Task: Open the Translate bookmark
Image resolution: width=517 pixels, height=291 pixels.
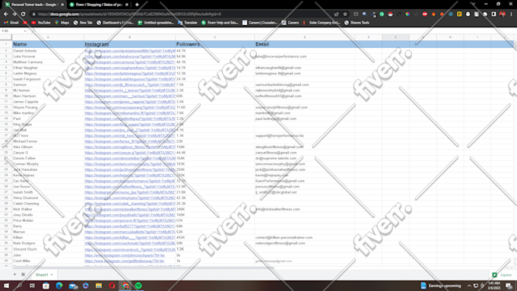Action: coord(187,23)
